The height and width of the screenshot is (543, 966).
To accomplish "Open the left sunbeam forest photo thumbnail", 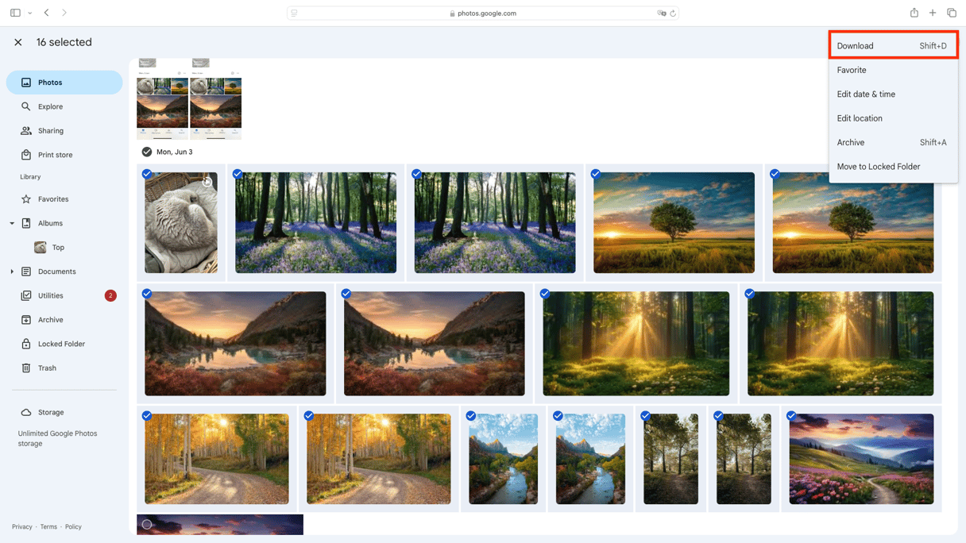I will pos(636,344).
